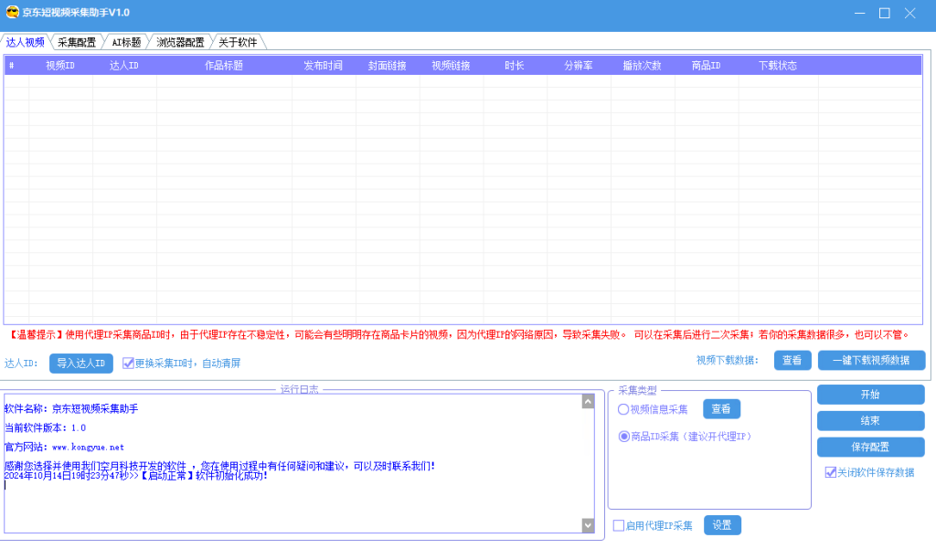This screenshot has width=936, height=559.
Task: Maximize the 京东短视频采集助手 window
Action: 885,13
